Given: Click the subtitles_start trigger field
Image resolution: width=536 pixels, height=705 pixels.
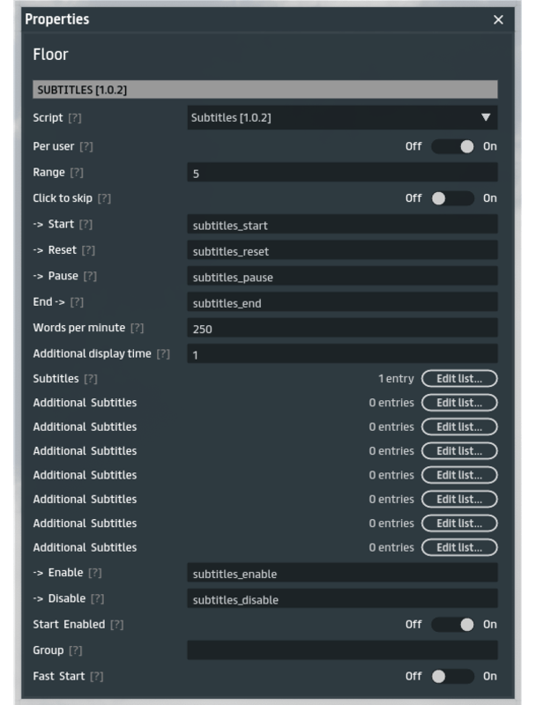Looking at the screenshot, I should 342,225.
